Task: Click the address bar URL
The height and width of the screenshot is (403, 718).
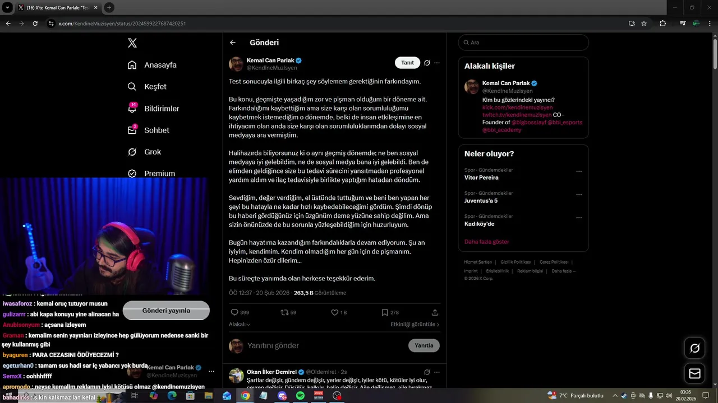Action: tap(122, 24)
